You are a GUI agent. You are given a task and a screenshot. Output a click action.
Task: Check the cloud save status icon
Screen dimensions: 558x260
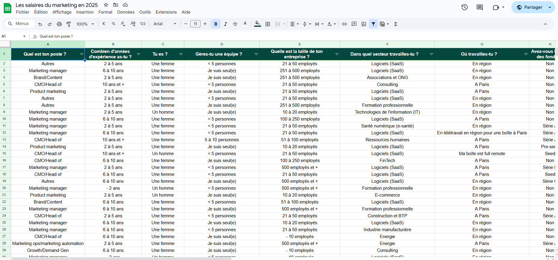126,5
